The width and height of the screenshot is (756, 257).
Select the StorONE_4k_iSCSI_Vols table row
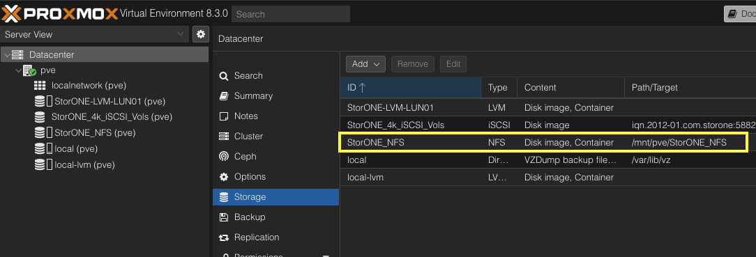click(x=548, y=125)
